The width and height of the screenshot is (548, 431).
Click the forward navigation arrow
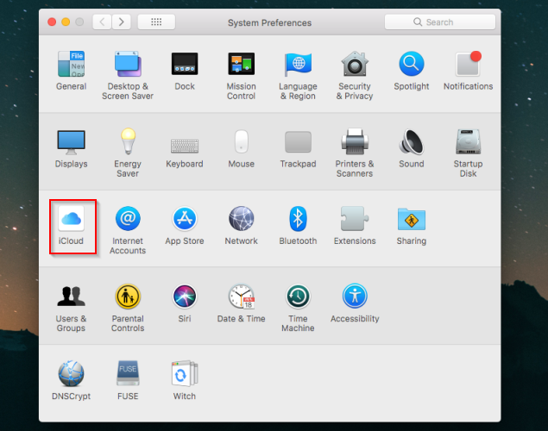[122, 22]
